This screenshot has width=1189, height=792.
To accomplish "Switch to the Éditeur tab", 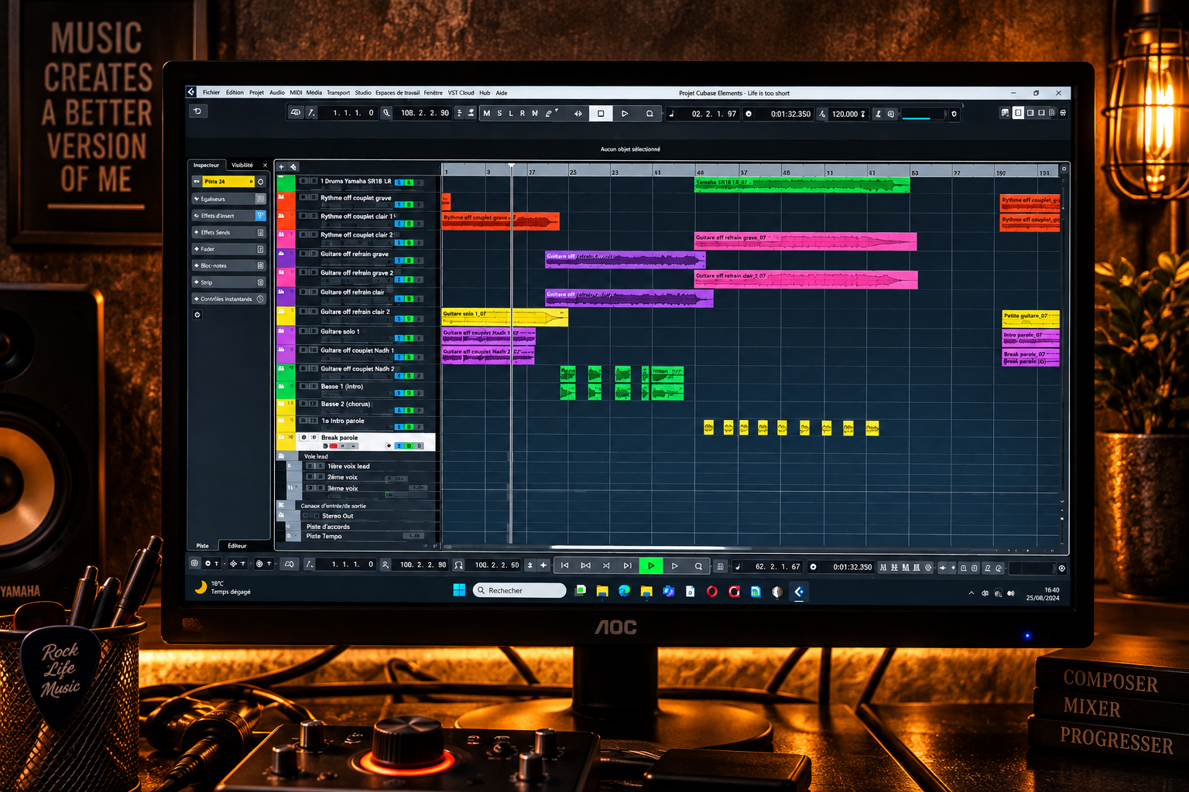I will 237,546.
